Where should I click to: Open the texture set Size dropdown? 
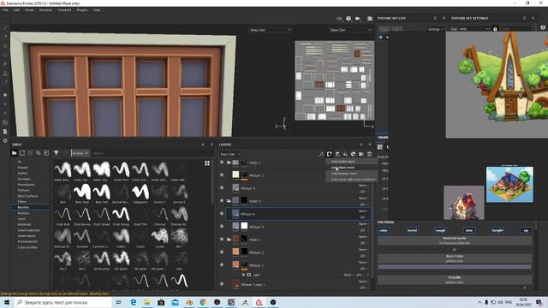(474, 29)
